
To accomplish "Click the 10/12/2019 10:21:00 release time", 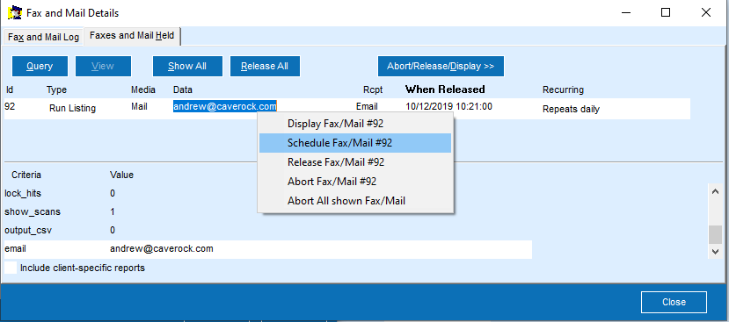I will (x=448, y=107).
